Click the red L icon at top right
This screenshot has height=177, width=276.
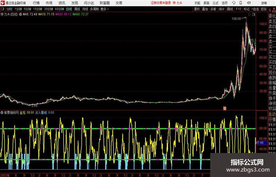click(x=270, y=10)
